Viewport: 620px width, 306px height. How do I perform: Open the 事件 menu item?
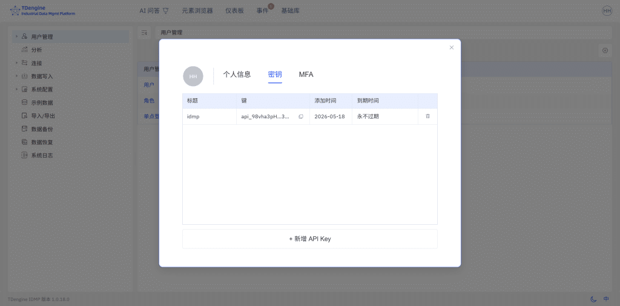[262, 11]
